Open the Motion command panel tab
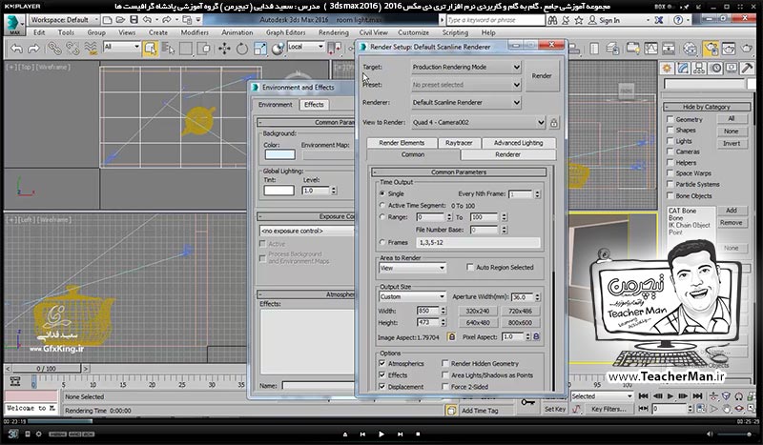This screenshot has width=763, height=445. pos(715,69)
